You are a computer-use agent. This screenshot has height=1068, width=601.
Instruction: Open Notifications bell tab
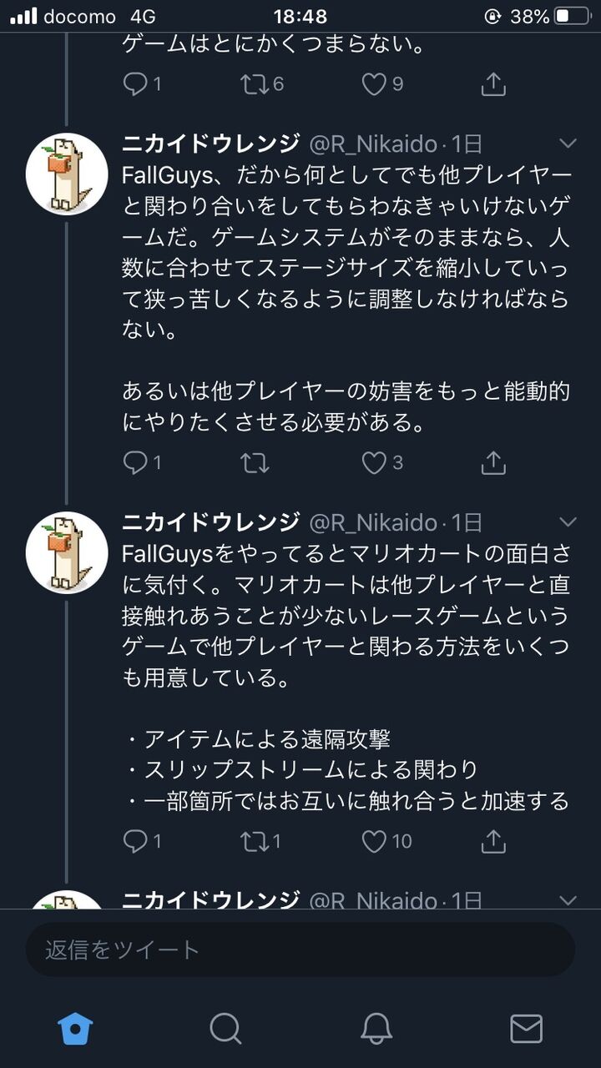pos(376,1028)
